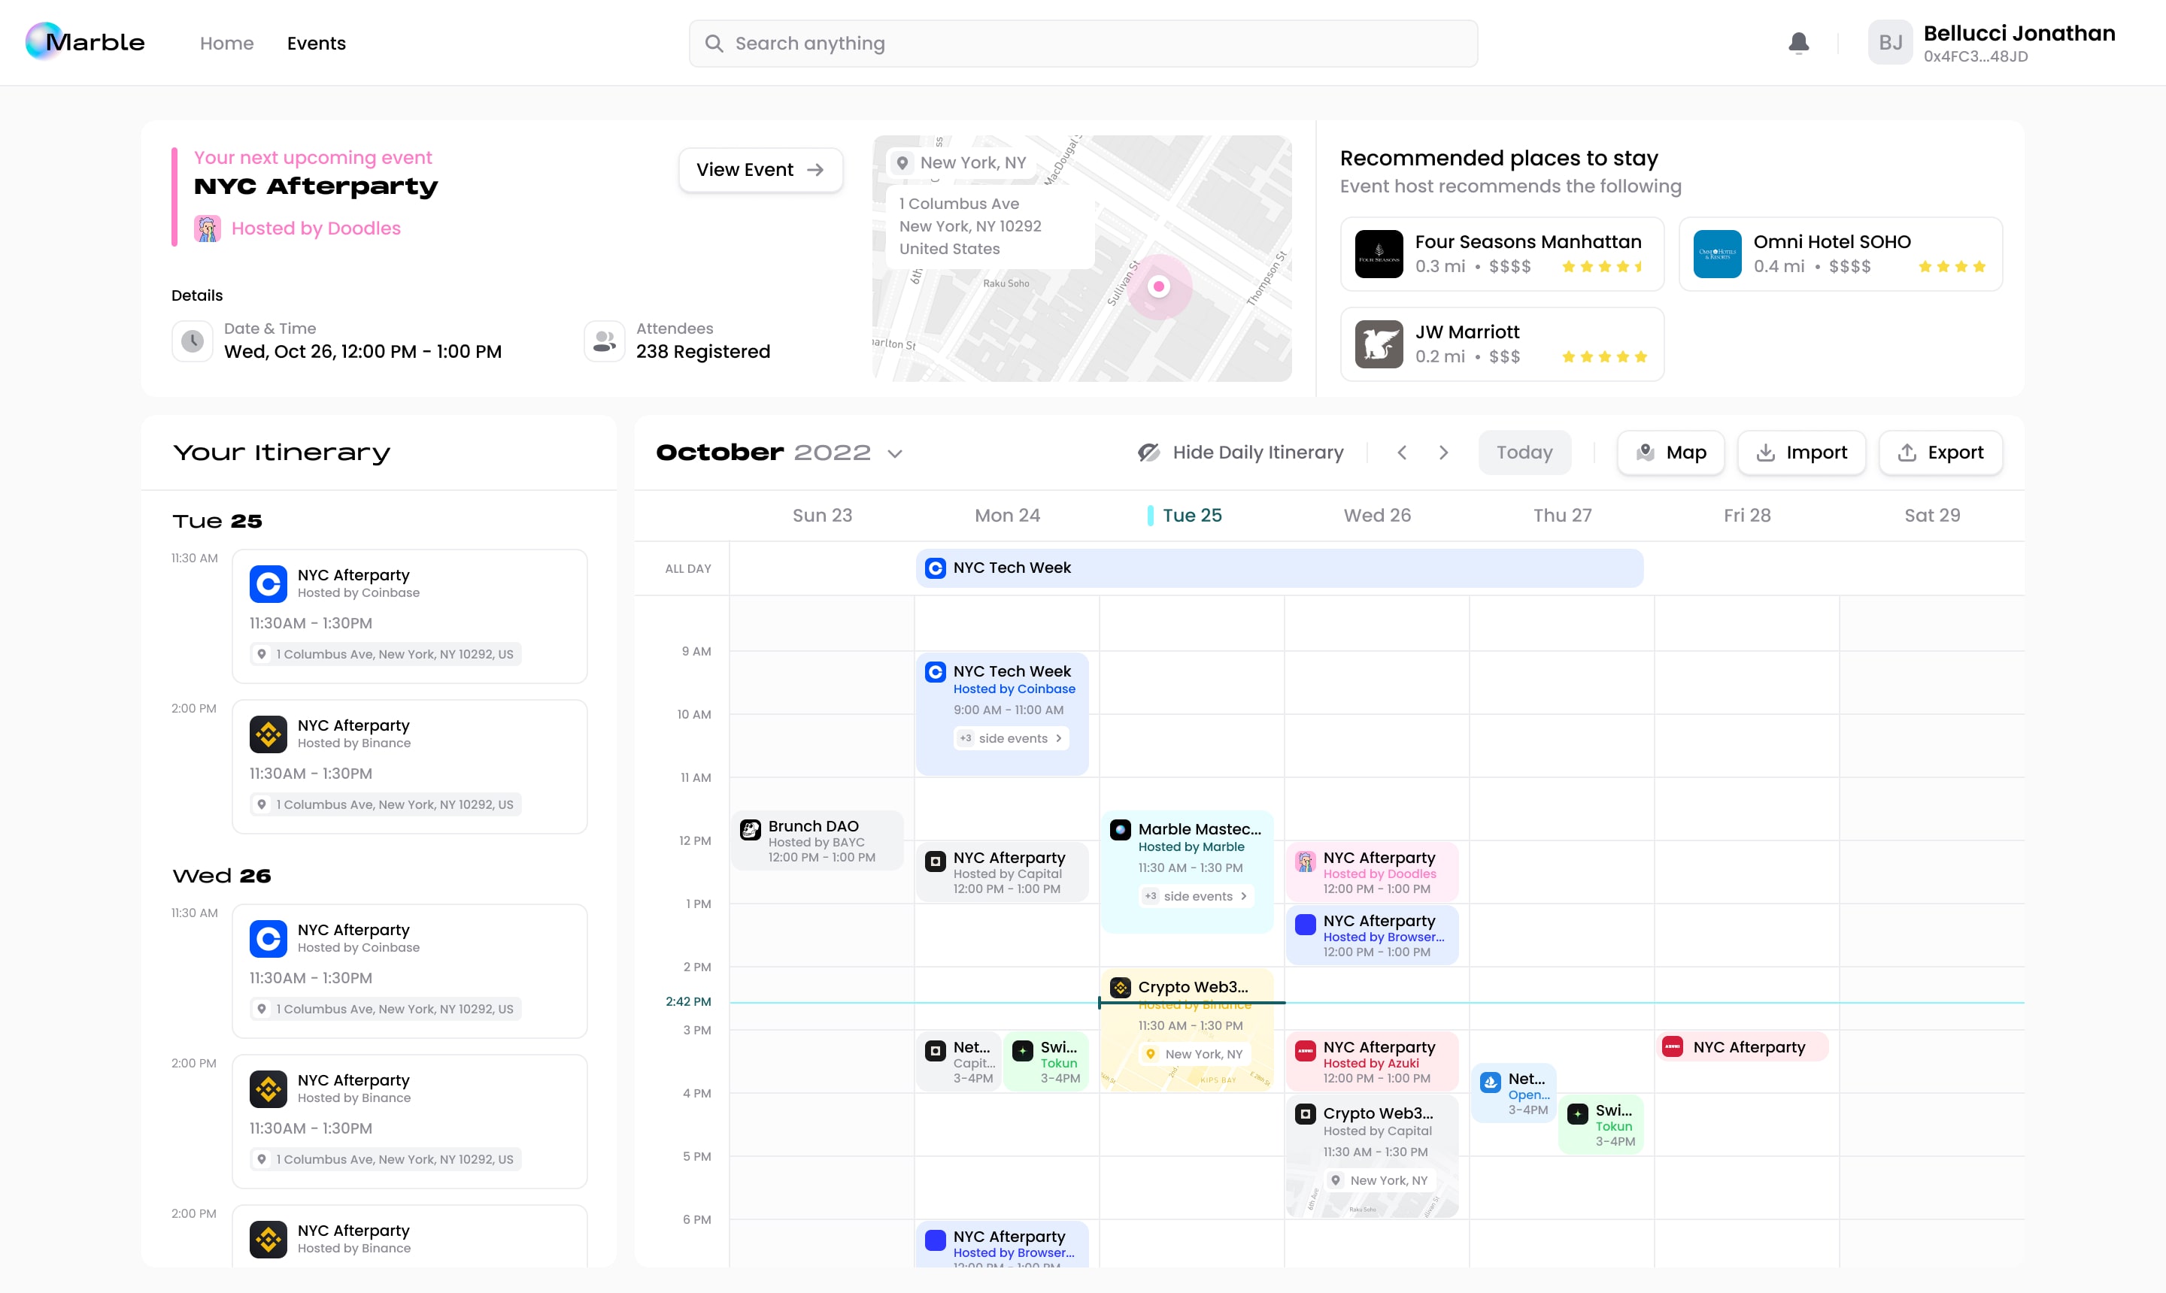Open Wed NYC Afterparty Hosted by Browser... event
The width and height of the screenshot is (2166, 1293).
pyautogui.click(x=1371, y=935)
